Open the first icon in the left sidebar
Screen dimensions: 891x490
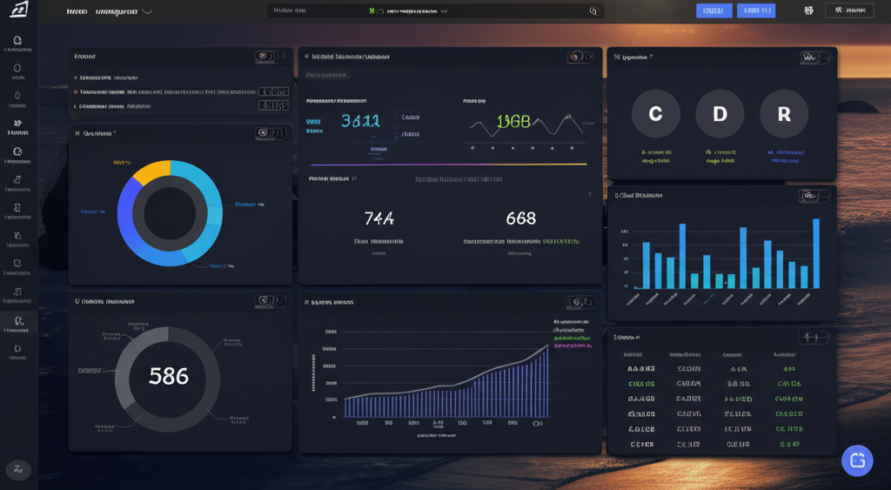pyautogui.click(x=18, y=41)
